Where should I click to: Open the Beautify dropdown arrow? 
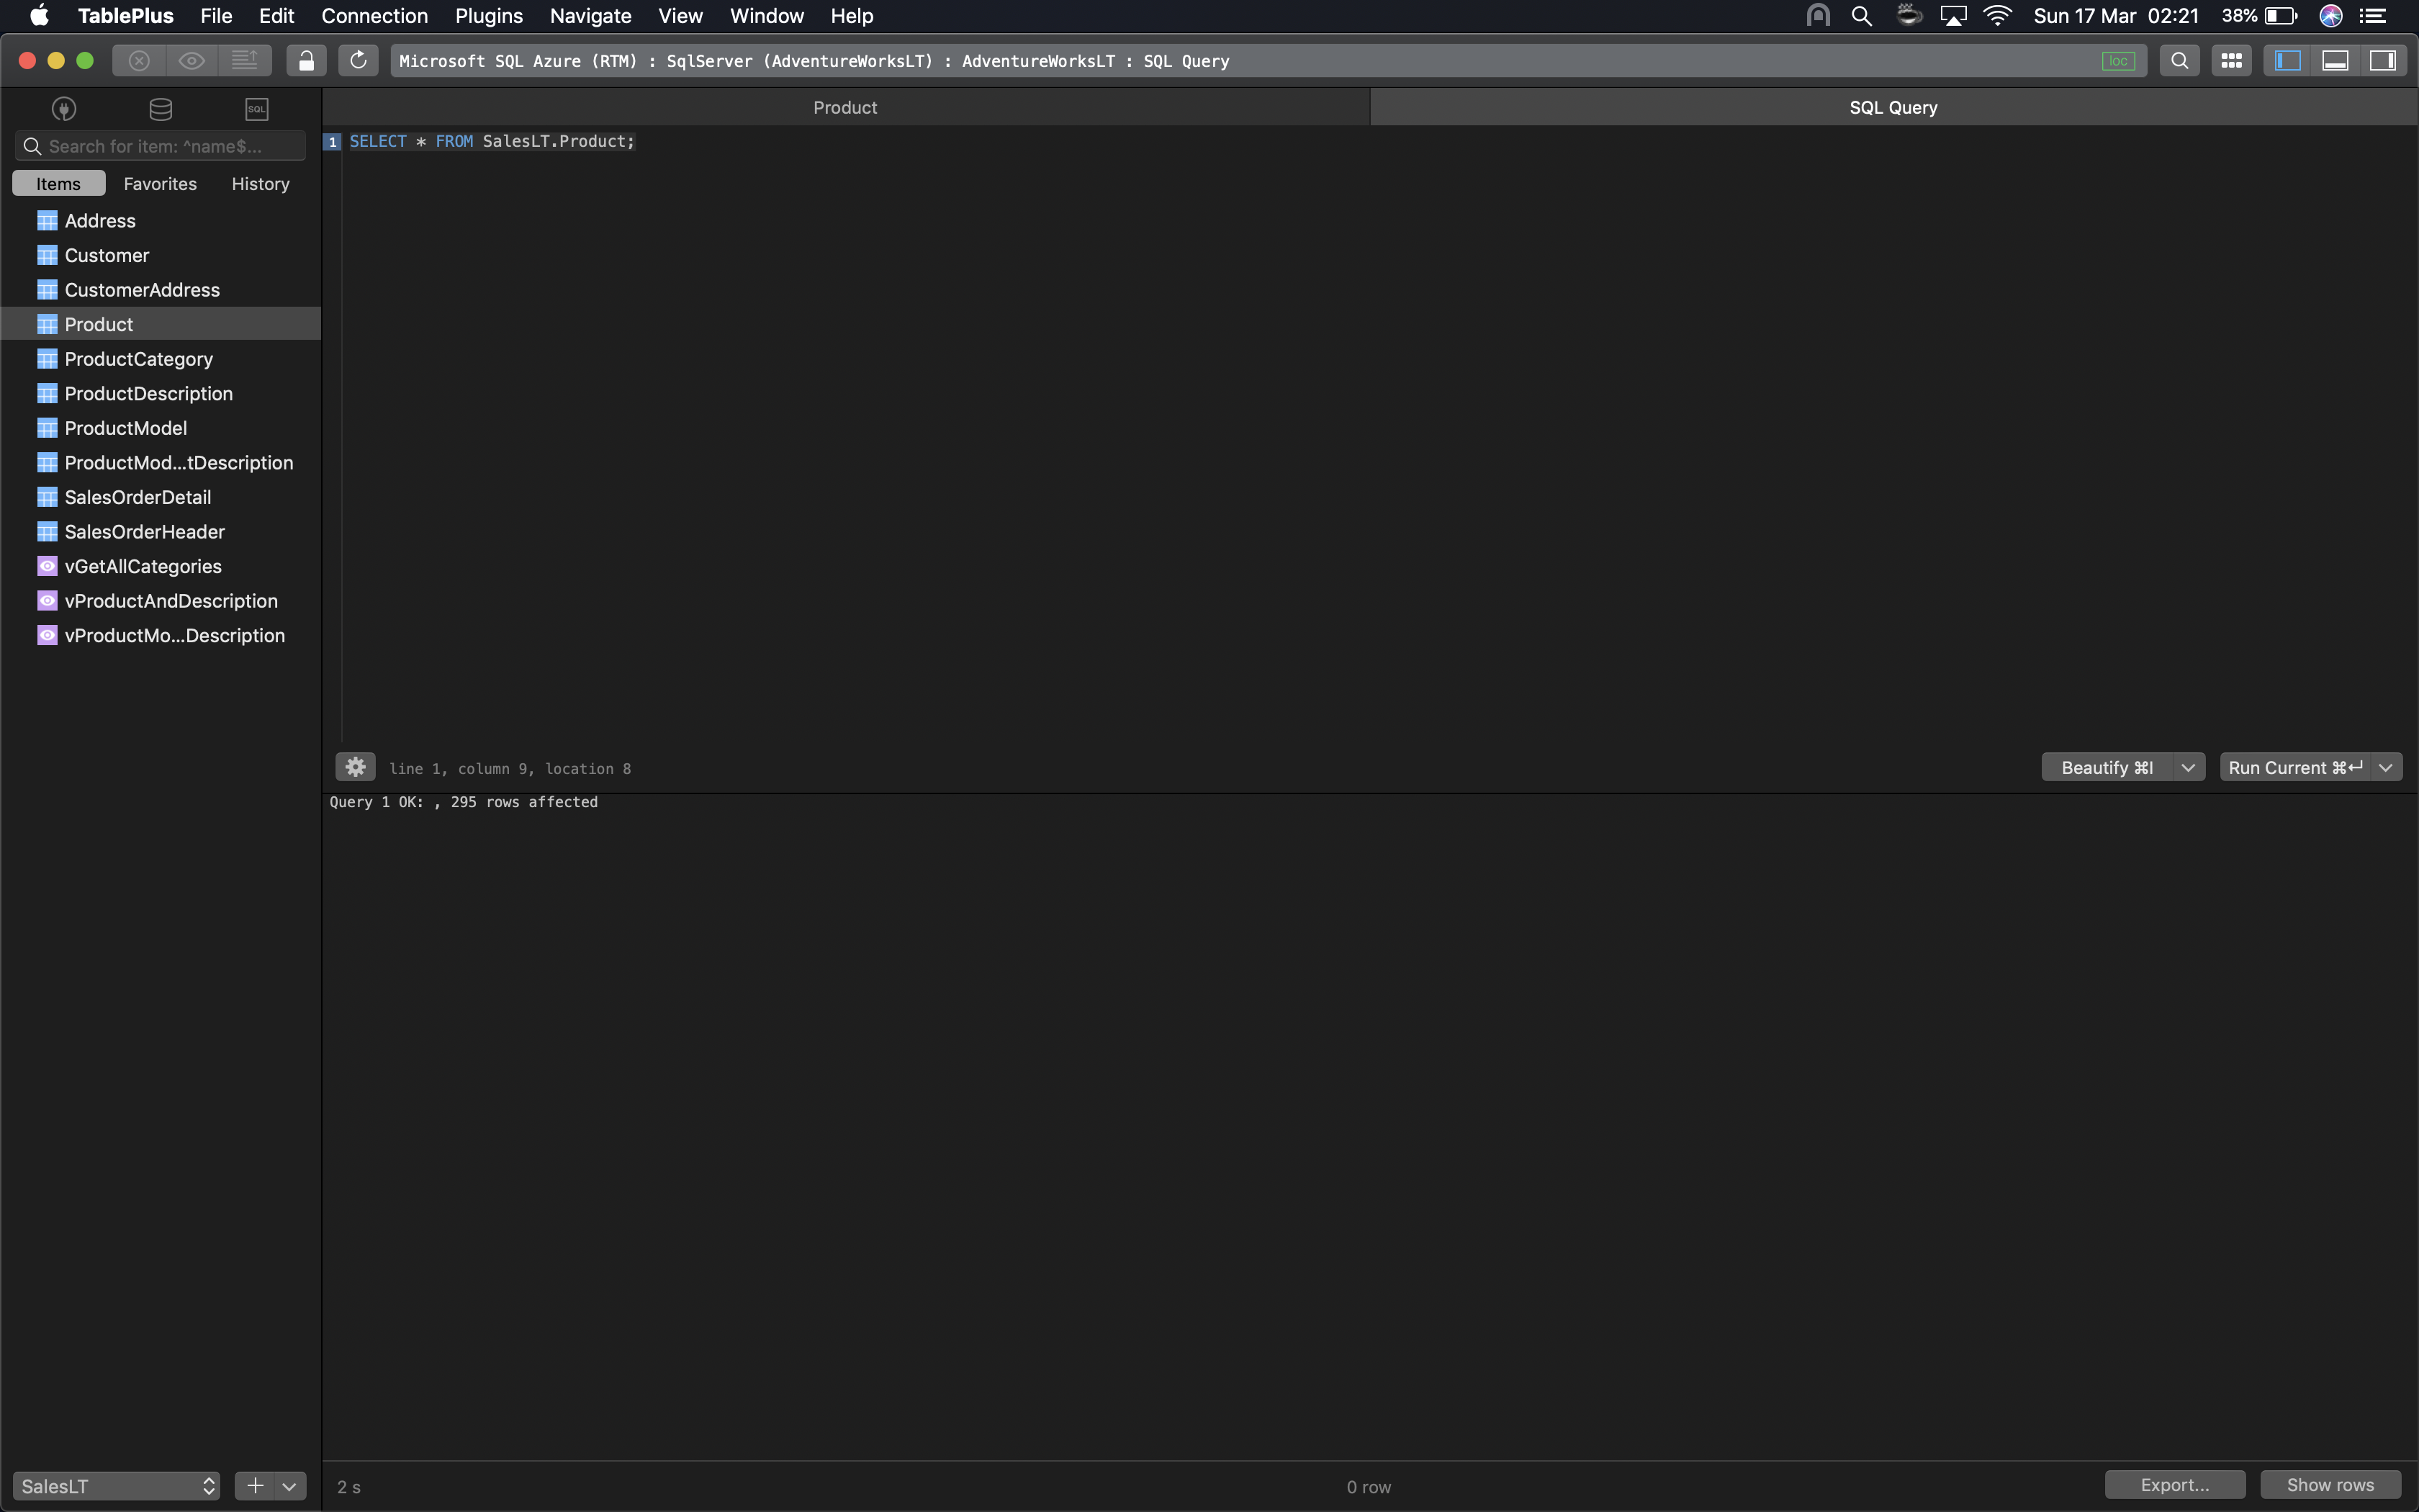[2188, 766]
